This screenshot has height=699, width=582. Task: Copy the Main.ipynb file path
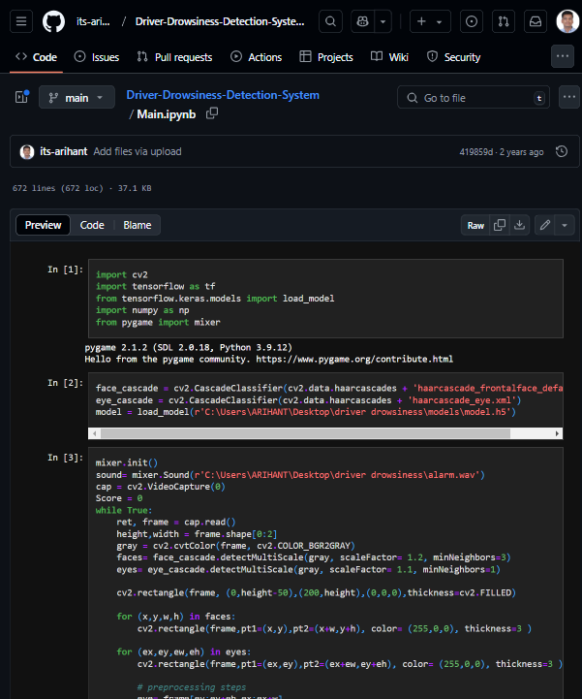[212, 113]
